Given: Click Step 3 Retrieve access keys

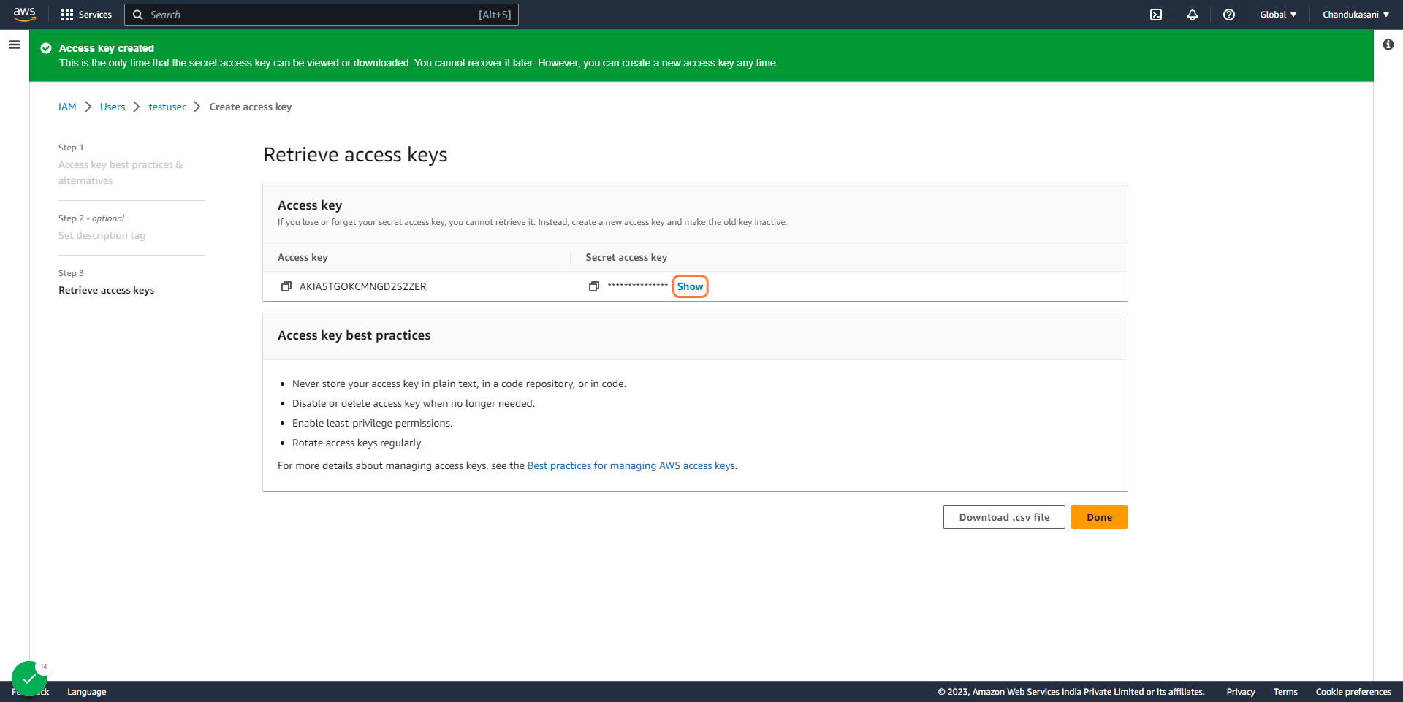Looking at the screenshot, I should pos(106,290).
